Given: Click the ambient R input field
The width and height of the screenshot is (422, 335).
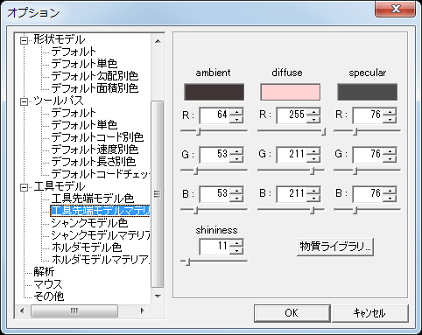Looking at the screenshot, I should pos(215,115).
